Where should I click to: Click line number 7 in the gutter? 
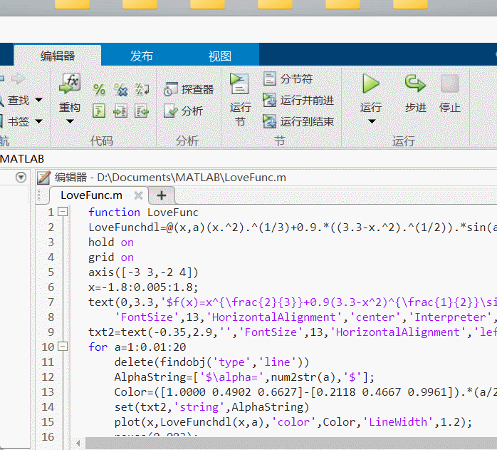51,302
